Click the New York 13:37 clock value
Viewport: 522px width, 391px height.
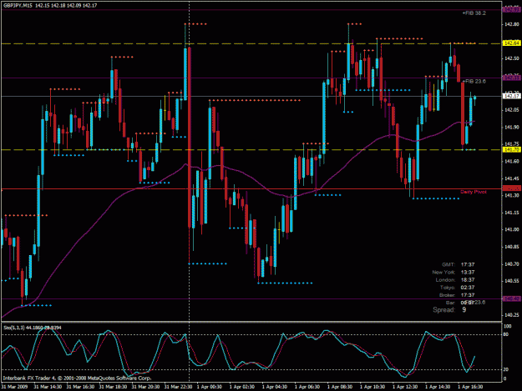pyautogui.click(x=468, y=273)
